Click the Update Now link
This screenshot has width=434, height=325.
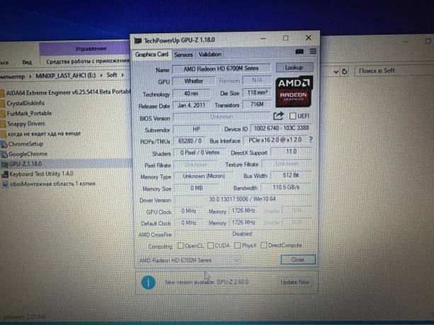point(295,282)
